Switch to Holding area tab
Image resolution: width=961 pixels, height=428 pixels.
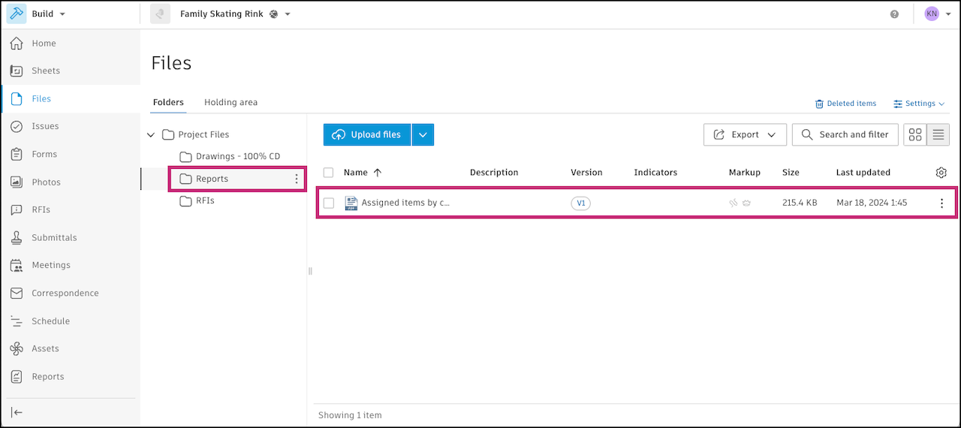tap(230, 102)
